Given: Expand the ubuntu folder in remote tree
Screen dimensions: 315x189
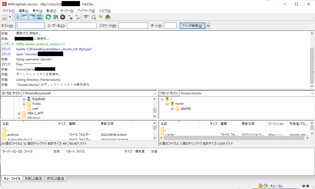Looking at the screenshot, I should click(x=172, y=109).
